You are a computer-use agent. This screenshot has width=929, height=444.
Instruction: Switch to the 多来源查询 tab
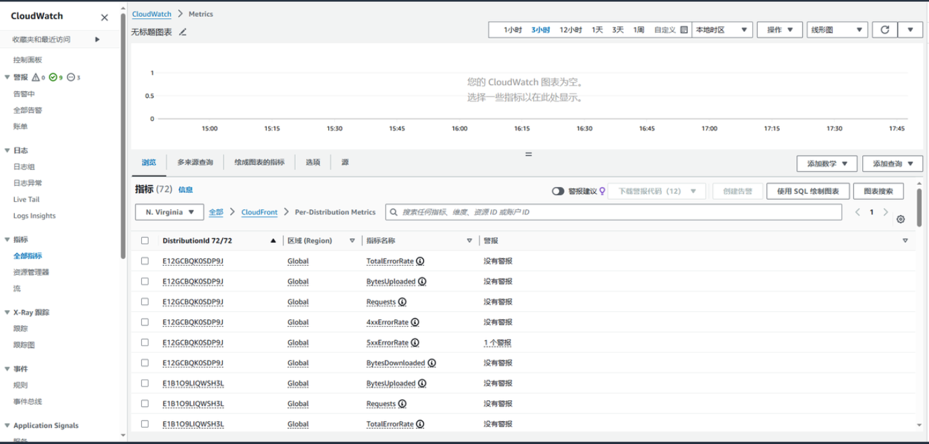[x=195, y=163]
